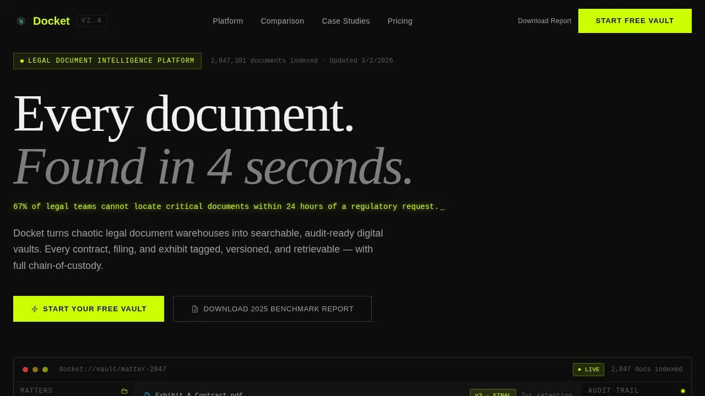Go to the Comparison page

click(x=283, y=21)
